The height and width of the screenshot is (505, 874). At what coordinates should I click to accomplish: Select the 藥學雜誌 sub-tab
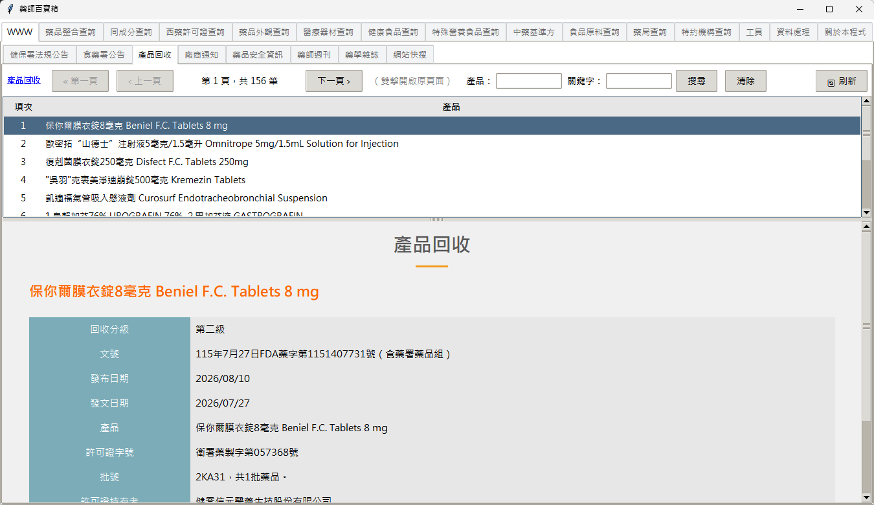tap(362, 55)
